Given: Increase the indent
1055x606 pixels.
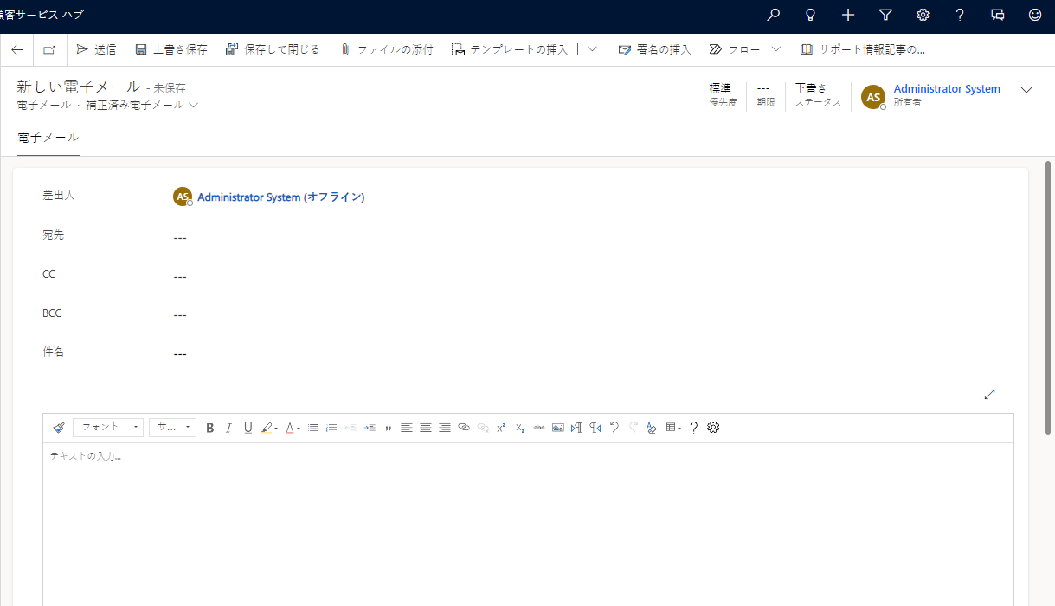Looking at the screenshot, I should pyautogui.click(x=370, y=428).
